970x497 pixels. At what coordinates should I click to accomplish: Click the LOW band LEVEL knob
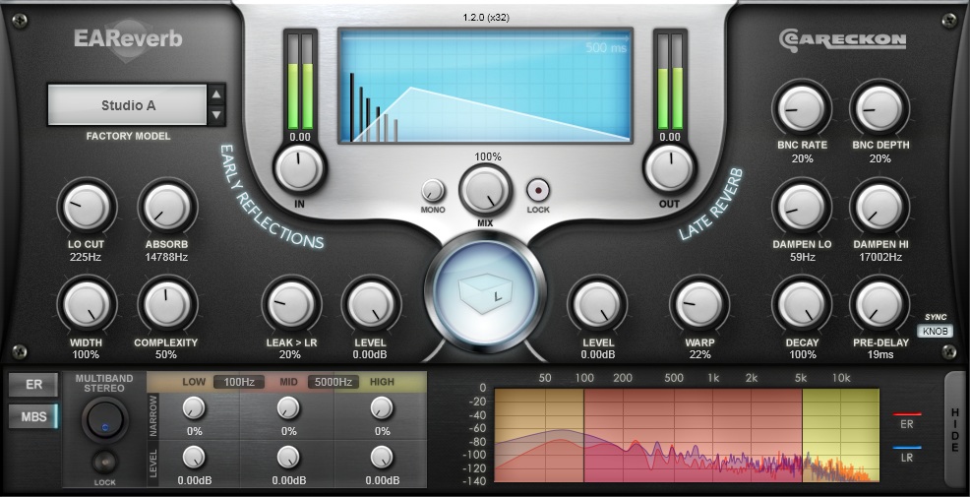(x=194, y=458)
